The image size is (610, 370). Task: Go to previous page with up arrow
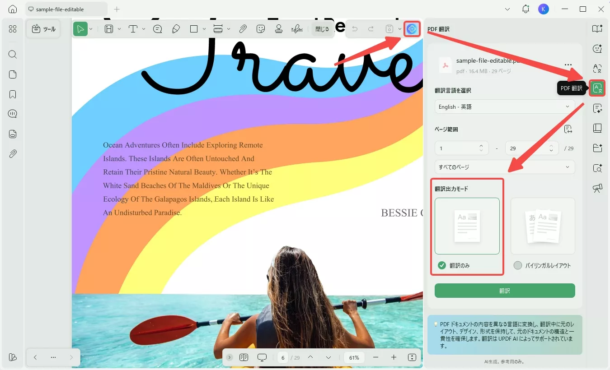pyautogui.click(x=310, y=357)
